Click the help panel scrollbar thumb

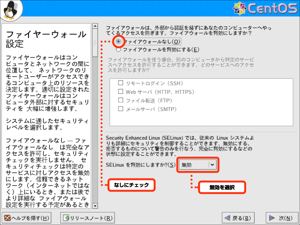point(95,43)
